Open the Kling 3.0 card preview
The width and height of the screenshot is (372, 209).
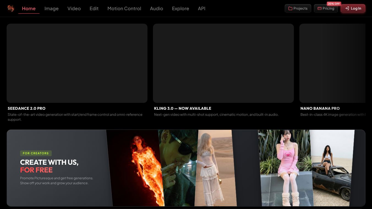pyautogui.click(x=223, y=63)
